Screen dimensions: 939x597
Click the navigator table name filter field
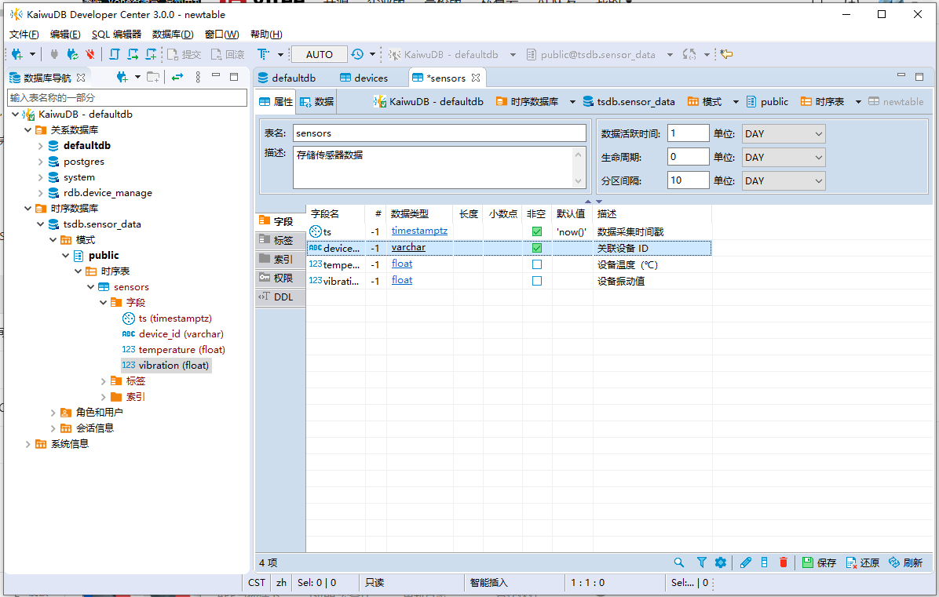pyautogui.click(x=127, y=97)
